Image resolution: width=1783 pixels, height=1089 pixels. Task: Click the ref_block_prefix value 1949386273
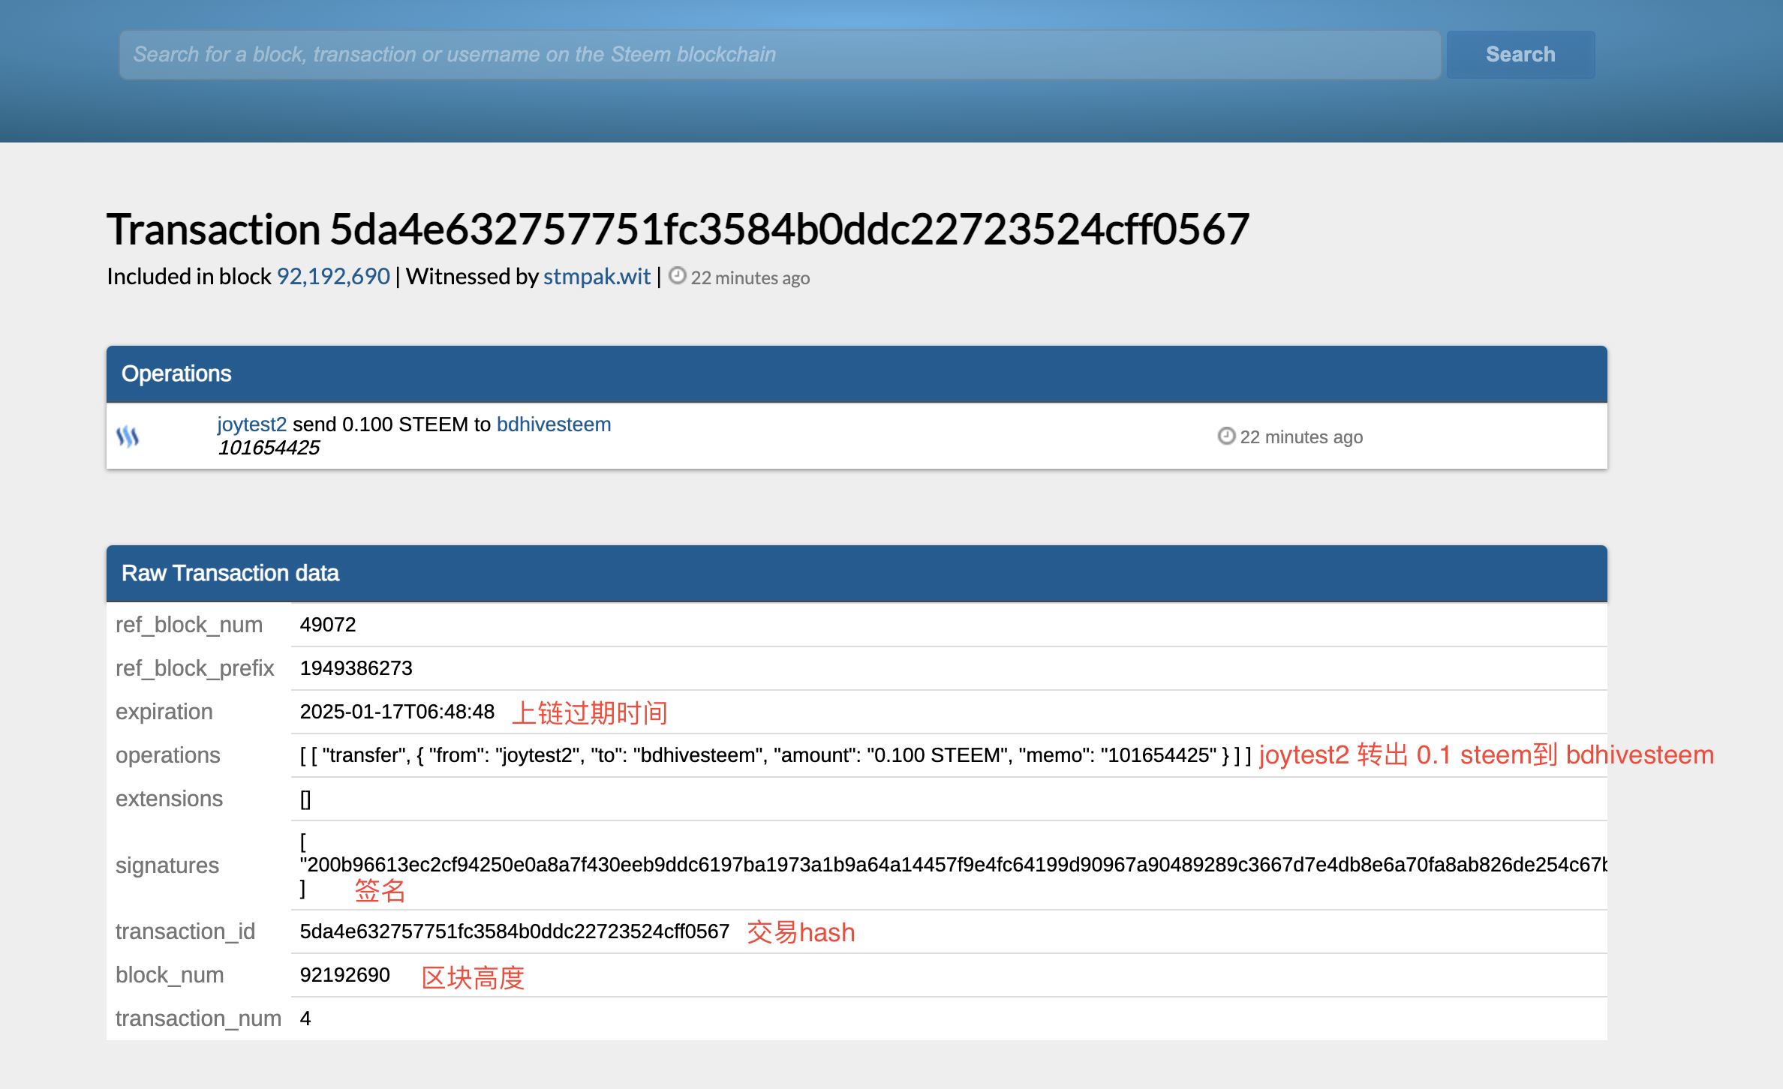click(356, 668)
